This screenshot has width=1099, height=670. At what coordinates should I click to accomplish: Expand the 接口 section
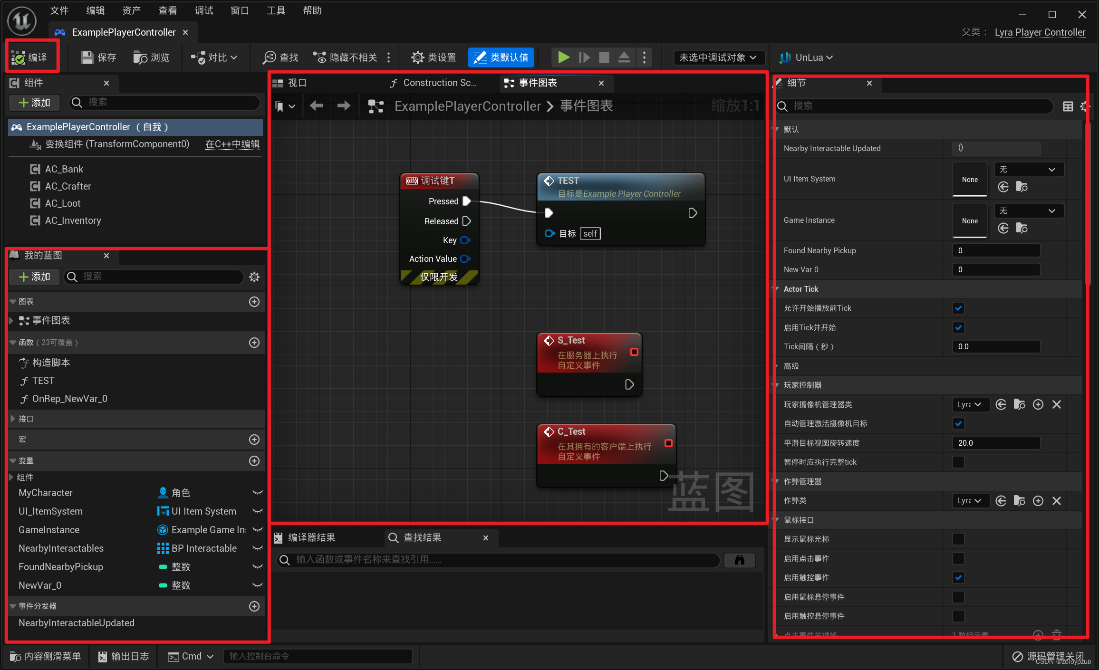click(x=13, y=419)
